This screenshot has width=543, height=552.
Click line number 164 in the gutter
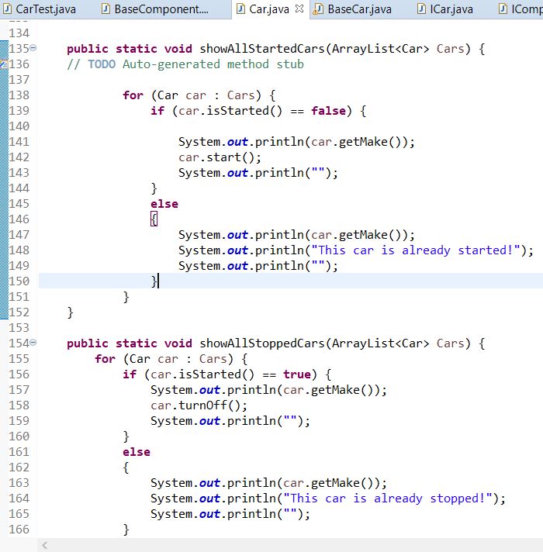[x=19, y=499]
